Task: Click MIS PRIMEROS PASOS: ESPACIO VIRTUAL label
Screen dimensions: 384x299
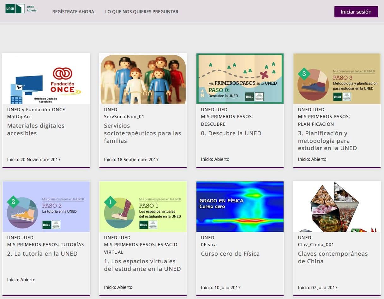Action: 141,248
